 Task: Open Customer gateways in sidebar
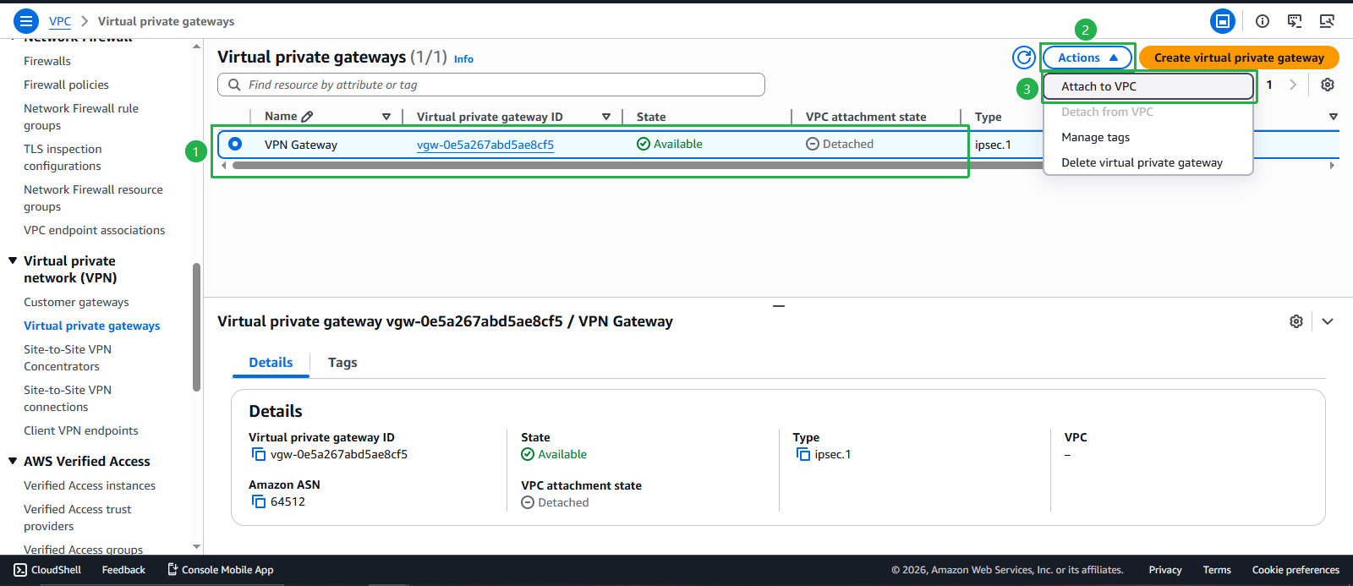coord(76,302)
